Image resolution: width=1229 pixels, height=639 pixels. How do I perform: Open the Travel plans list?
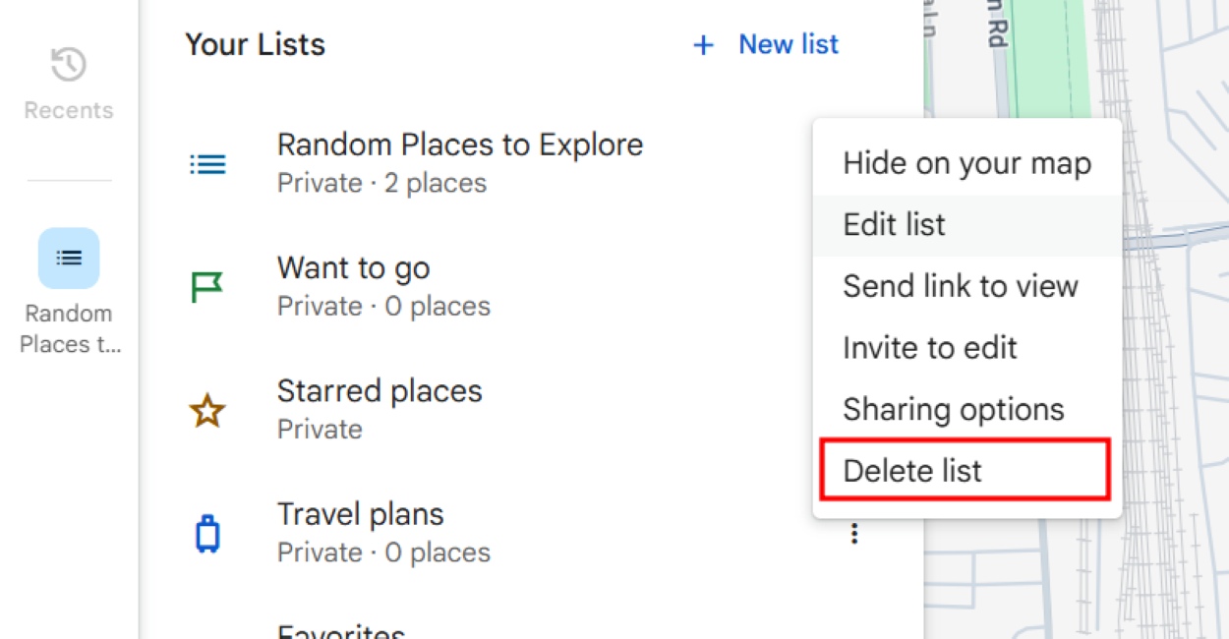click(x=361, y=513)
